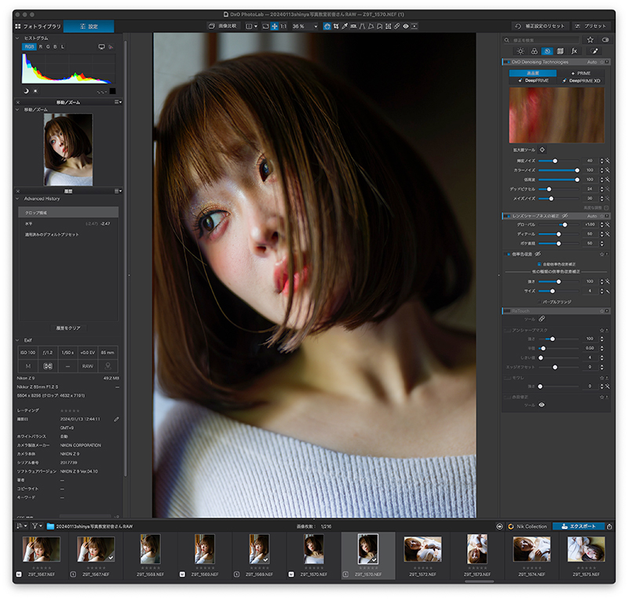Collapse the Exif panel section
The height and width of the screenshot is (599, 628).
(18, 340)
